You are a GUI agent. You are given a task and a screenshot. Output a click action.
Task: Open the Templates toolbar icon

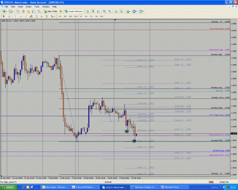click(141, 11)
